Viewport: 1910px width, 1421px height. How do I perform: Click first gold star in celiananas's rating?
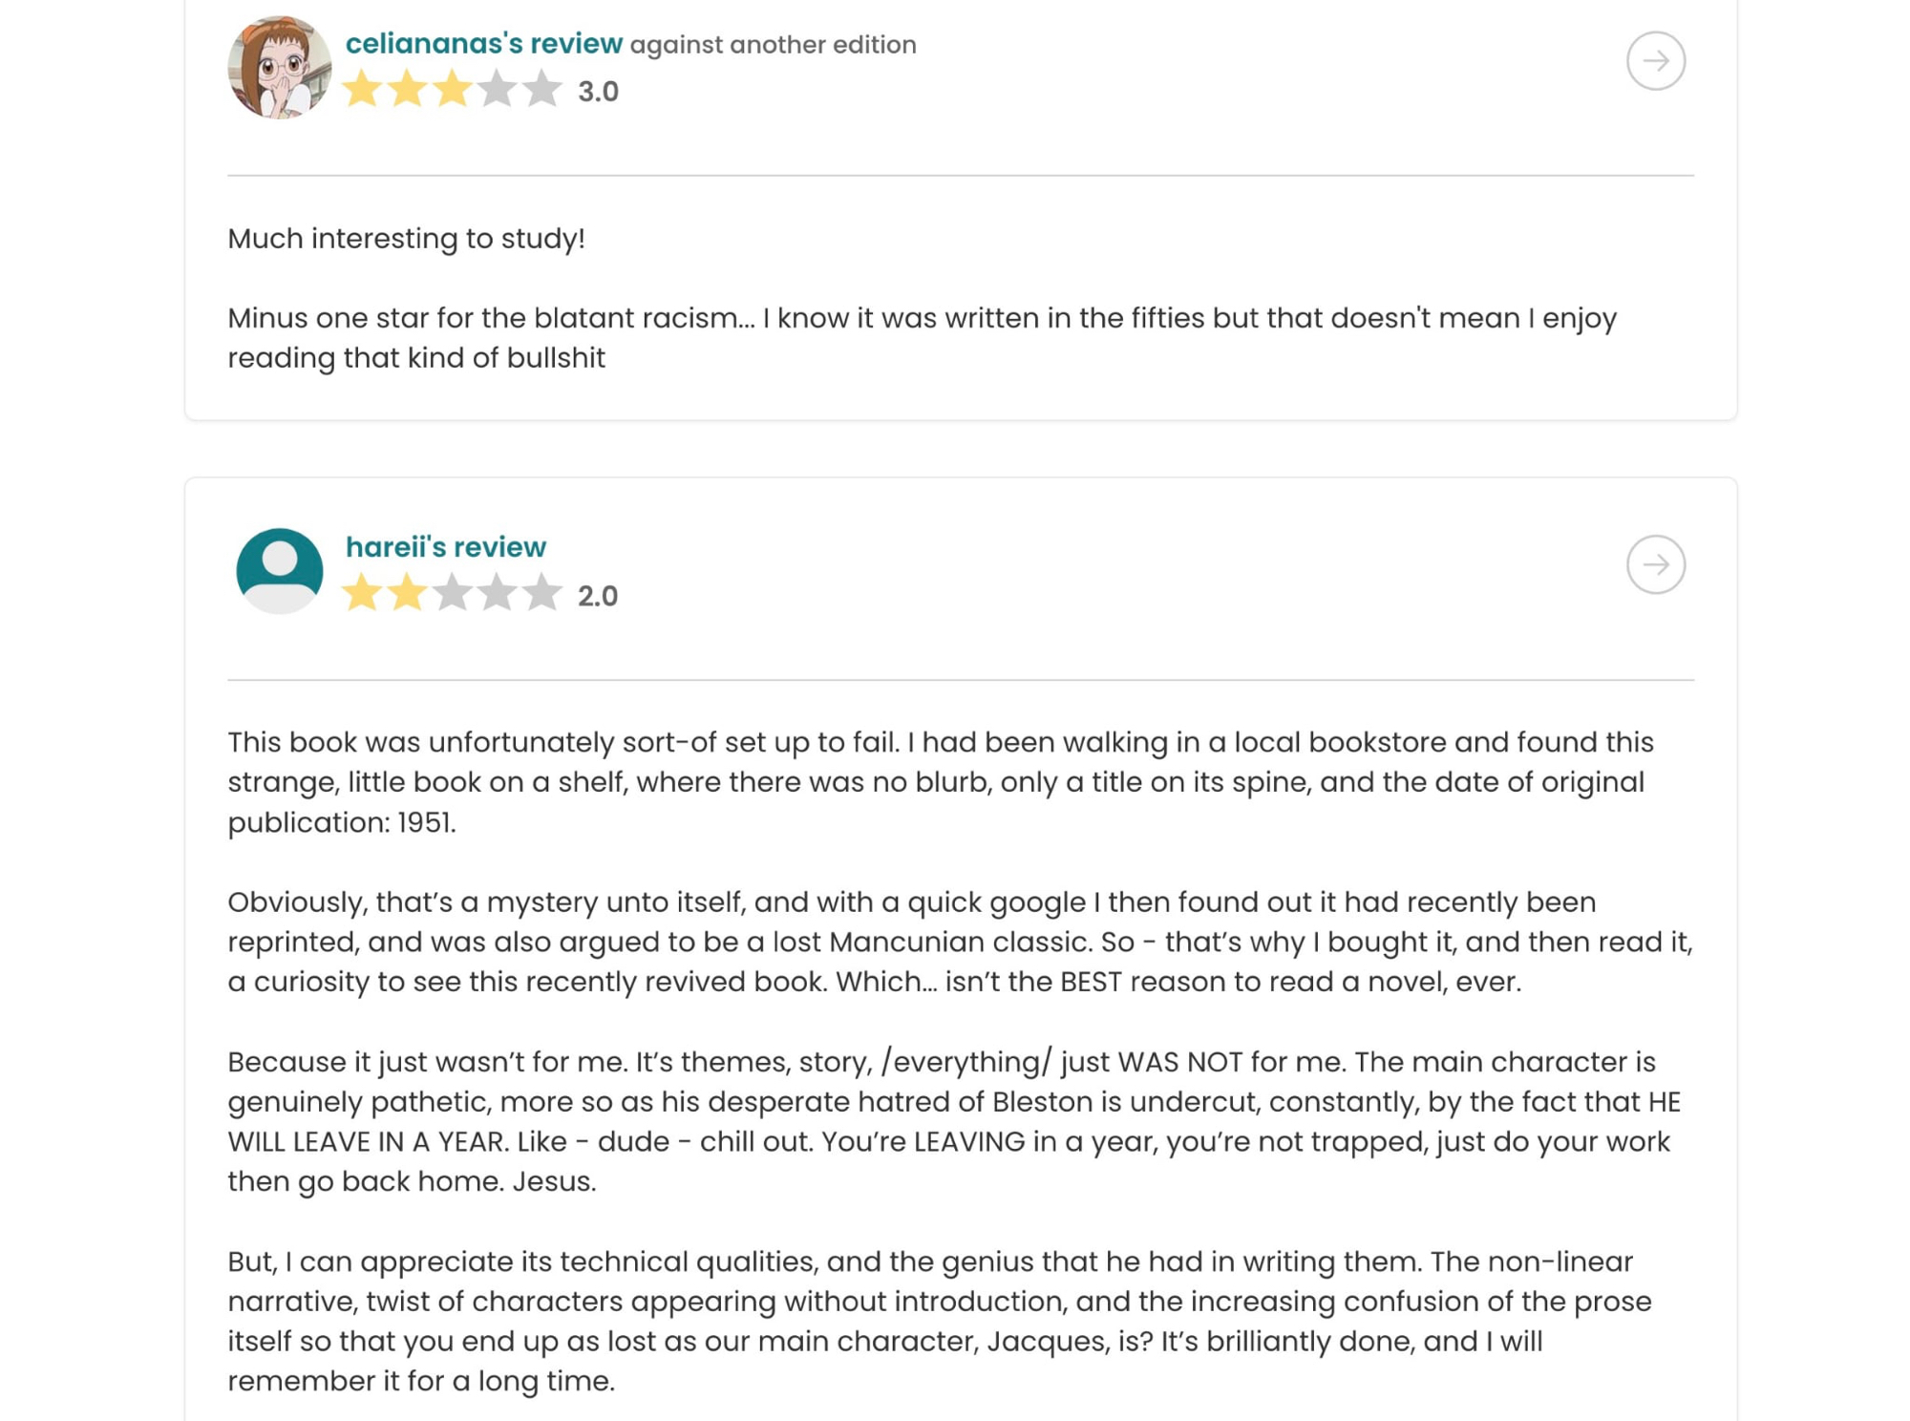(x=362, y=91)
